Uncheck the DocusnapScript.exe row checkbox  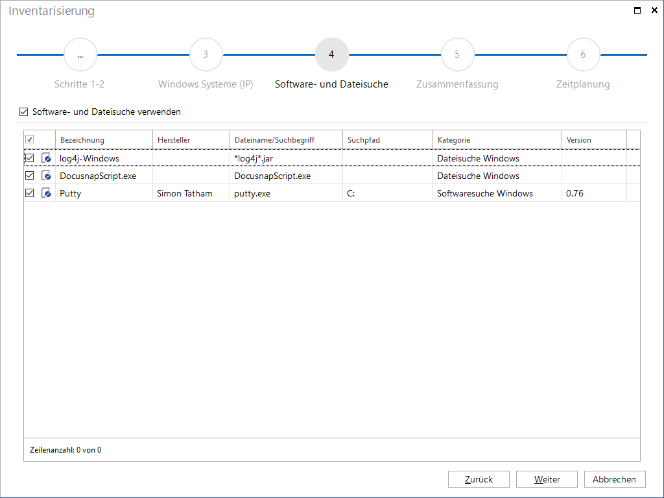(x=30, y=175)
